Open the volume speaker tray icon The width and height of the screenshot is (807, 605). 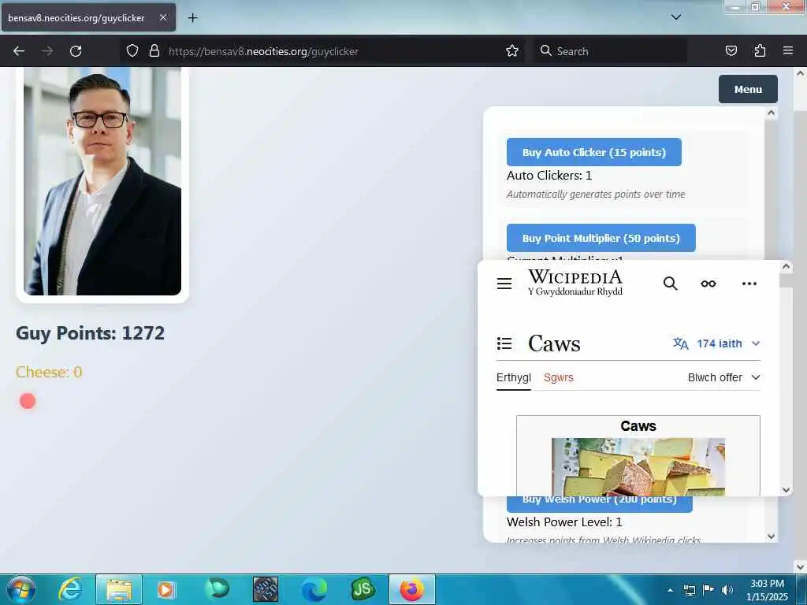727,589
